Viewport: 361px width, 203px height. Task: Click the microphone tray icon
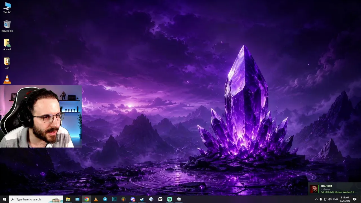[321, 199]
